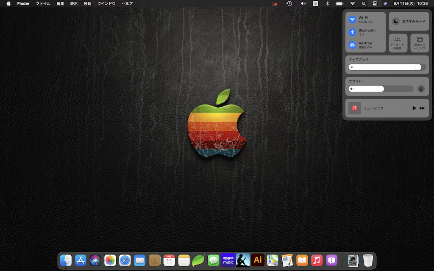
Task: Open the Notes app in the Dock
Action: (184, 260)
